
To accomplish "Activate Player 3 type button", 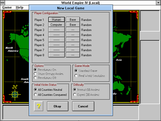I will tap(57, 30).
